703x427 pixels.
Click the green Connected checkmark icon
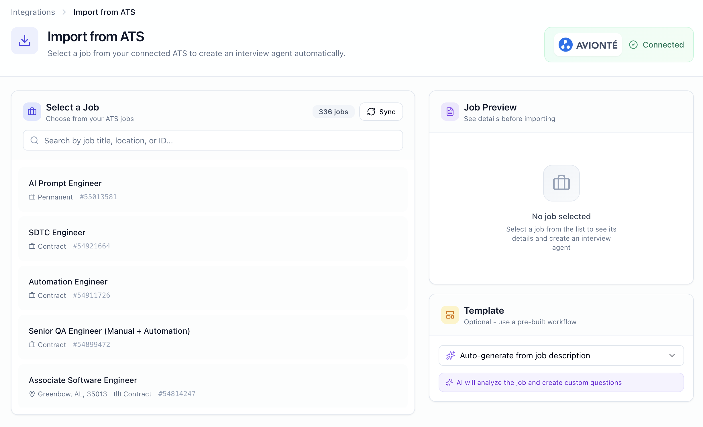[633, 45]
